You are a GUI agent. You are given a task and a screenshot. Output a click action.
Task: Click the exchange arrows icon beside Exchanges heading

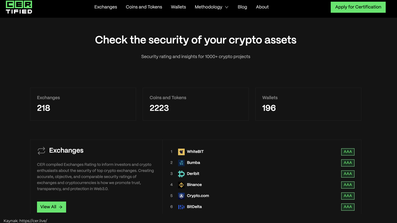tap(42, 151)
